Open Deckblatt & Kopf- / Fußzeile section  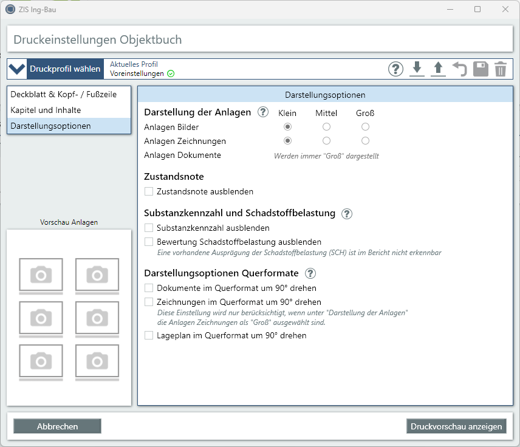point(64,95)
